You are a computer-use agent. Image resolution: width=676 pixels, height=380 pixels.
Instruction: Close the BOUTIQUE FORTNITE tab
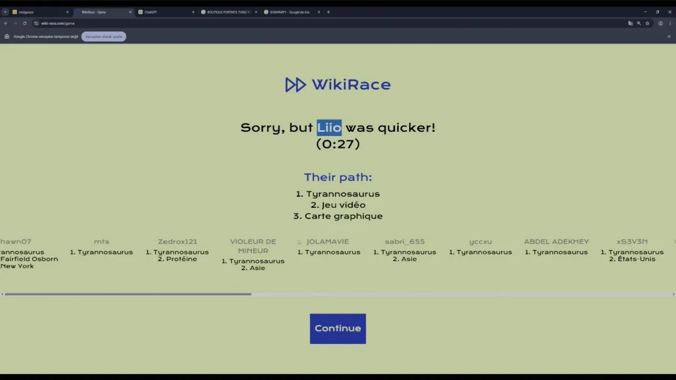click(256, 12)
